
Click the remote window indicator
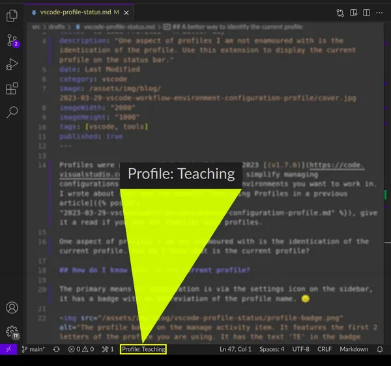coord(8,349)
